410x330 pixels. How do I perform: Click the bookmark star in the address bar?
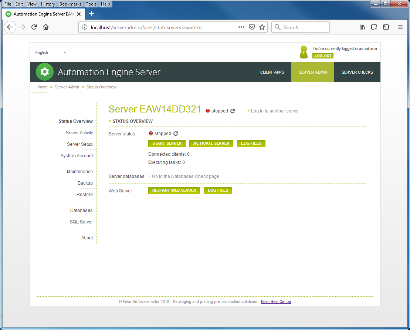[x=262, y=27]
